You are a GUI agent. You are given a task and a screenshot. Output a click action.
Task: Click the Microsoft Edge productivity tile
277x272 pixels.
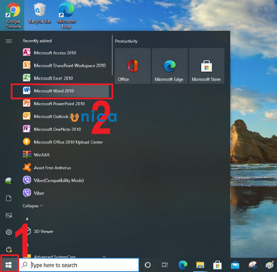pyautogui.click(x=169, y=66)
